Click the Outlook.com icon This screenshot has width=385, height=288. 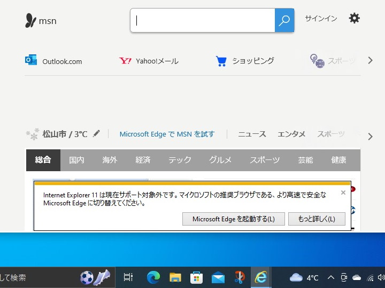coord(31,60)
